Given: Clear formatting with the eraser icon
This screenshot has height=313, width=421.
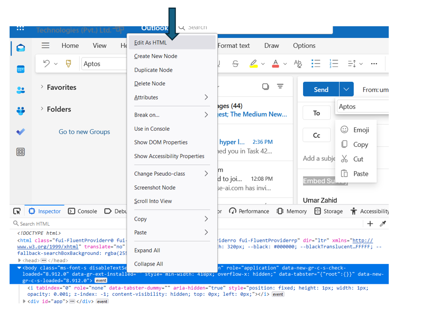Looking at the screenshot, I should tap(298, 64).
